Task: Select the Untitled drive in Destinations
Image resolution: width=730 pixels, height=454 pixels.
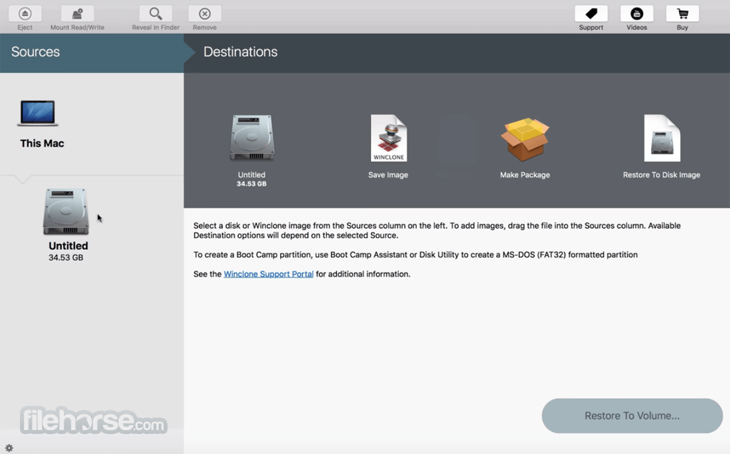Action: coord(252,138)
